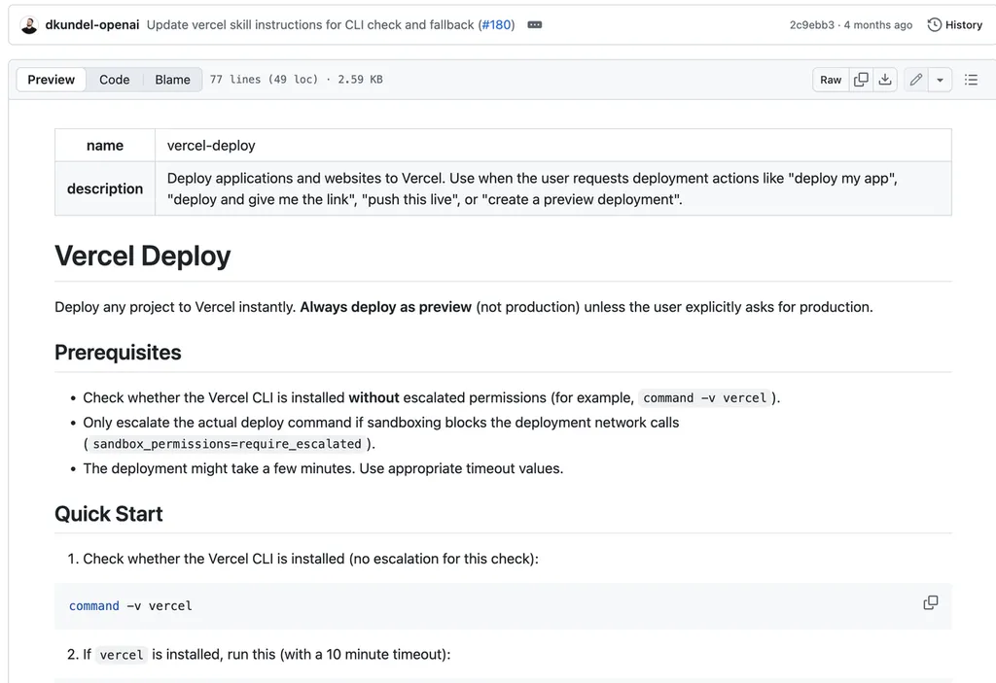Image resolution: width=996 pixels, height=683 pixels.
Task: Open commit 2c9ebb3
Action: 812,24
